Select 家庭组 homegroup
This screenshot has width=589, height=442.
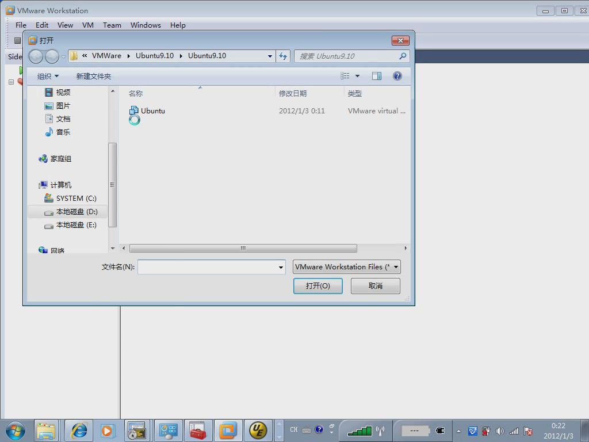[x=55, y=159]
